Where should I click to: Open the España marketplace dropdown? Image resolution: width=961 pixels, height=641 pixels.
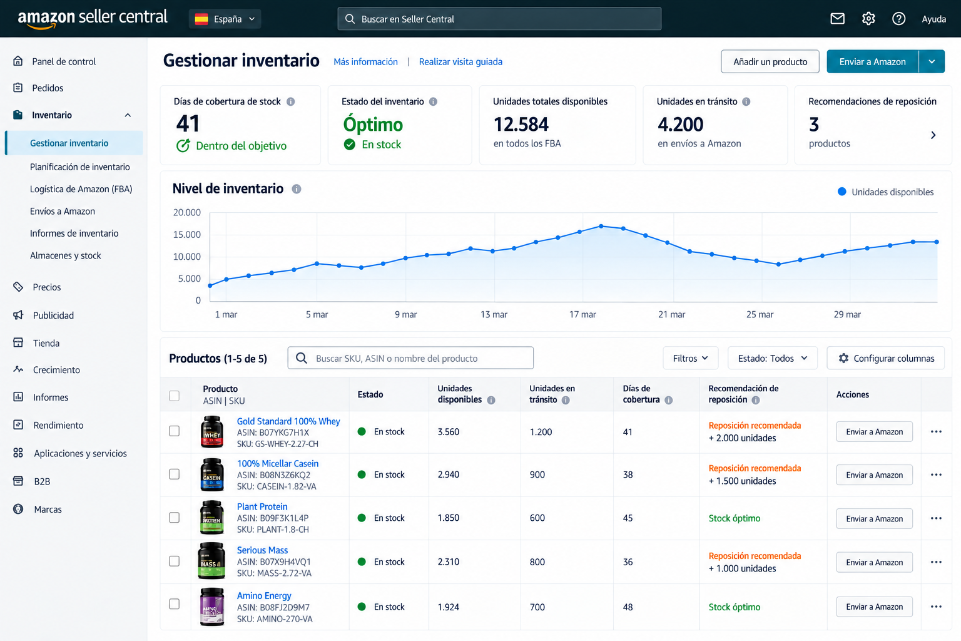click(x=225, y=19)
